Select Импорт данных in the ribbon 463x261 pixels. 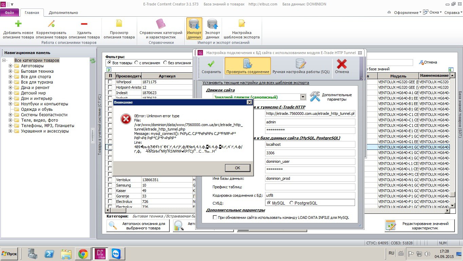tap(194, 29)
